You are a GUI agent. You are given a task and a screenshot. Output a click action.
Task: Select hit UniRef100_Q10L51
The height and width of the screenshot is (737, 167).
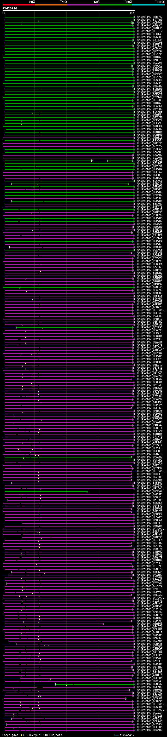tap(150, 391)
